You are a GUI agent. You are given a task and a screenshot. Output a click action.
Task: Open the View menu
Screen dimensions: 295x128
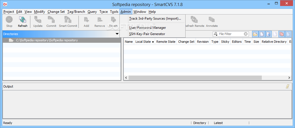click(x=28, y=12)
